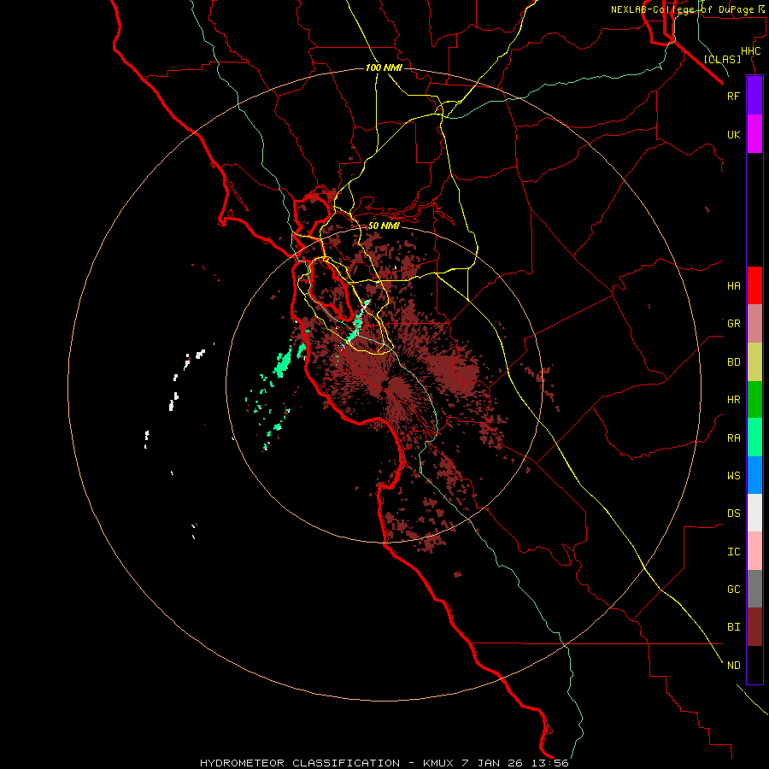
Task: Select the dusty pink GR legend swatch
Action: point(754,324)
